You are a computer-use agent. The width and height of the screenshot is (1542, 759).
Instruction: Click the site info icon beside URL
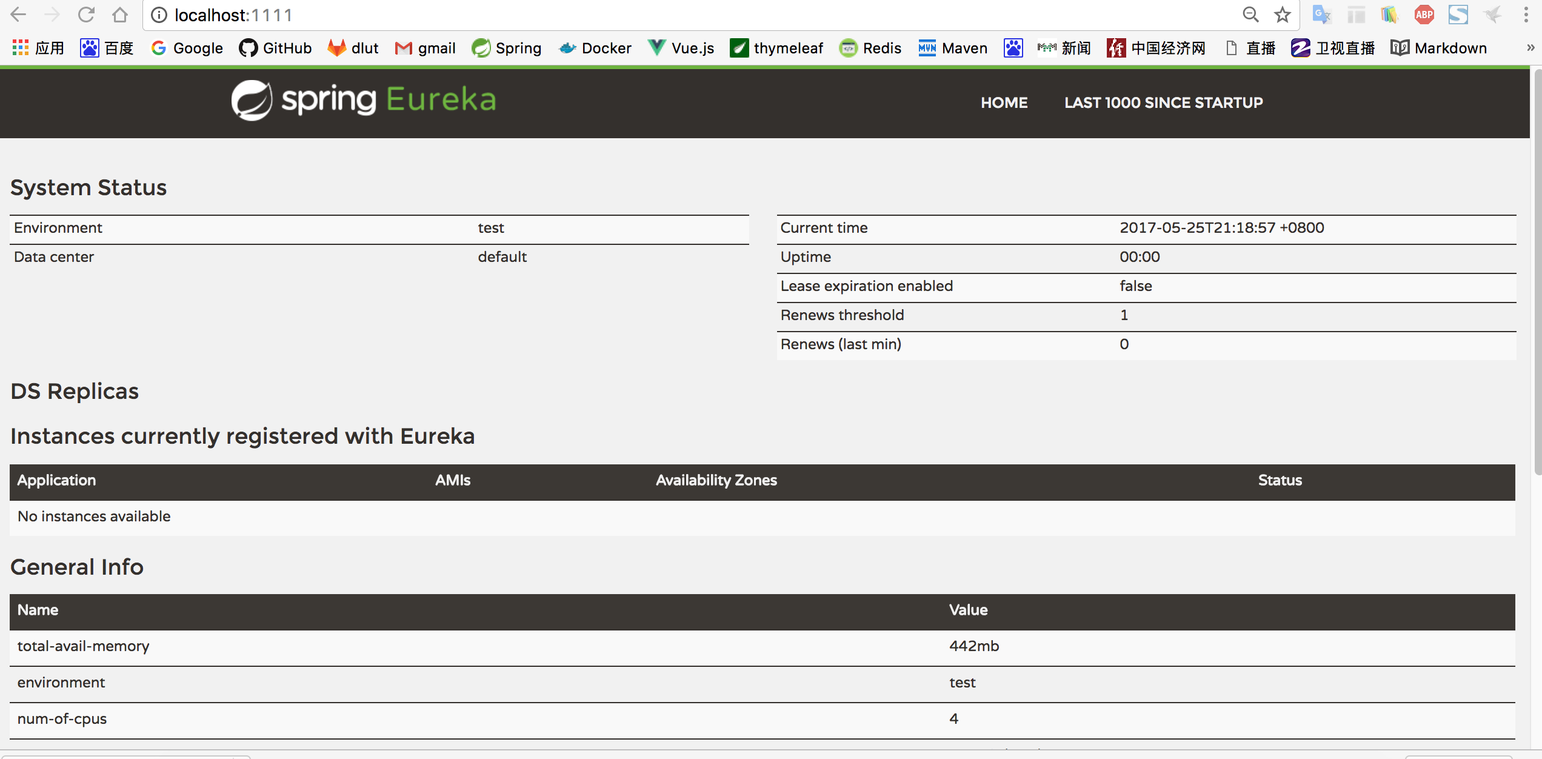point(159,15)
